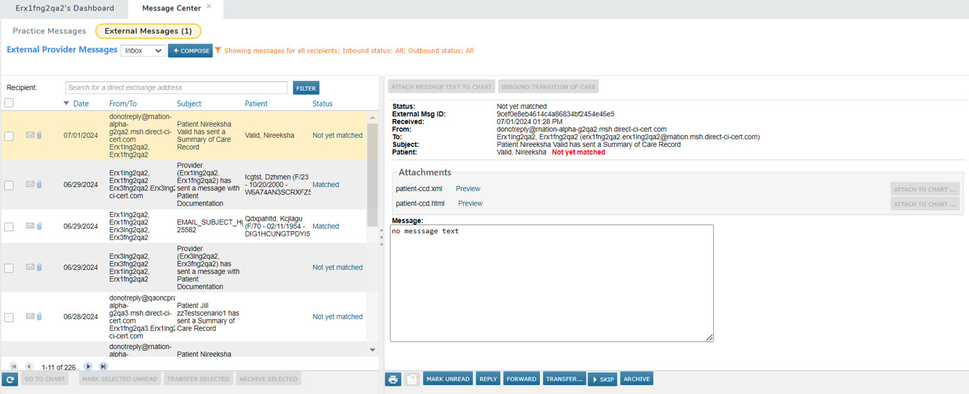Viewport: 969px width, 394px height.
Task: Click the scroll-down arrow in message list
Action: pos(372,350)
